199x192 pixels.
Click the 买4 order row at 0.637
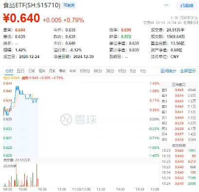pyautogui.click(x=179, y=134)
